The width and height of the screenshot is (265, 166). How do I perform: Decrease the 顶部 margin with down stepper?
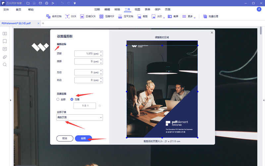(101, 55)
